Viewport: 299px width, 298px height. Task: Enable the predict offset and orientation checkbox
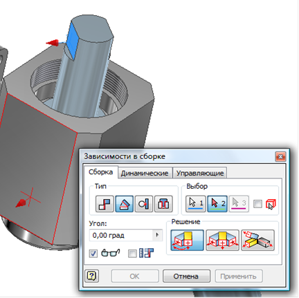pyautogui.click(x=132, y=254)
